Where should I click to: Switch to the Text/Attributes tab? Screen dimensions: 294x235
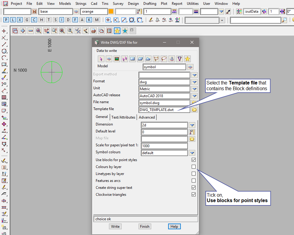[123, 117]
